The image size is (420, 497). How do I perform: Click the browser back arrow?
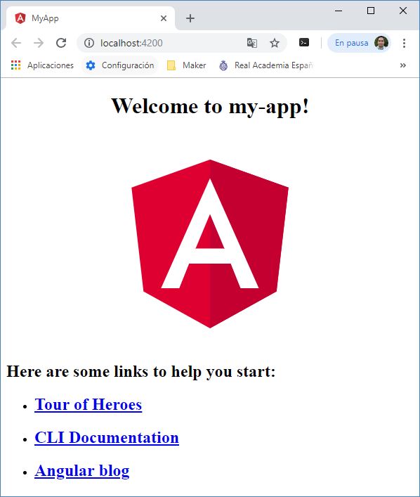coord(16,43)
